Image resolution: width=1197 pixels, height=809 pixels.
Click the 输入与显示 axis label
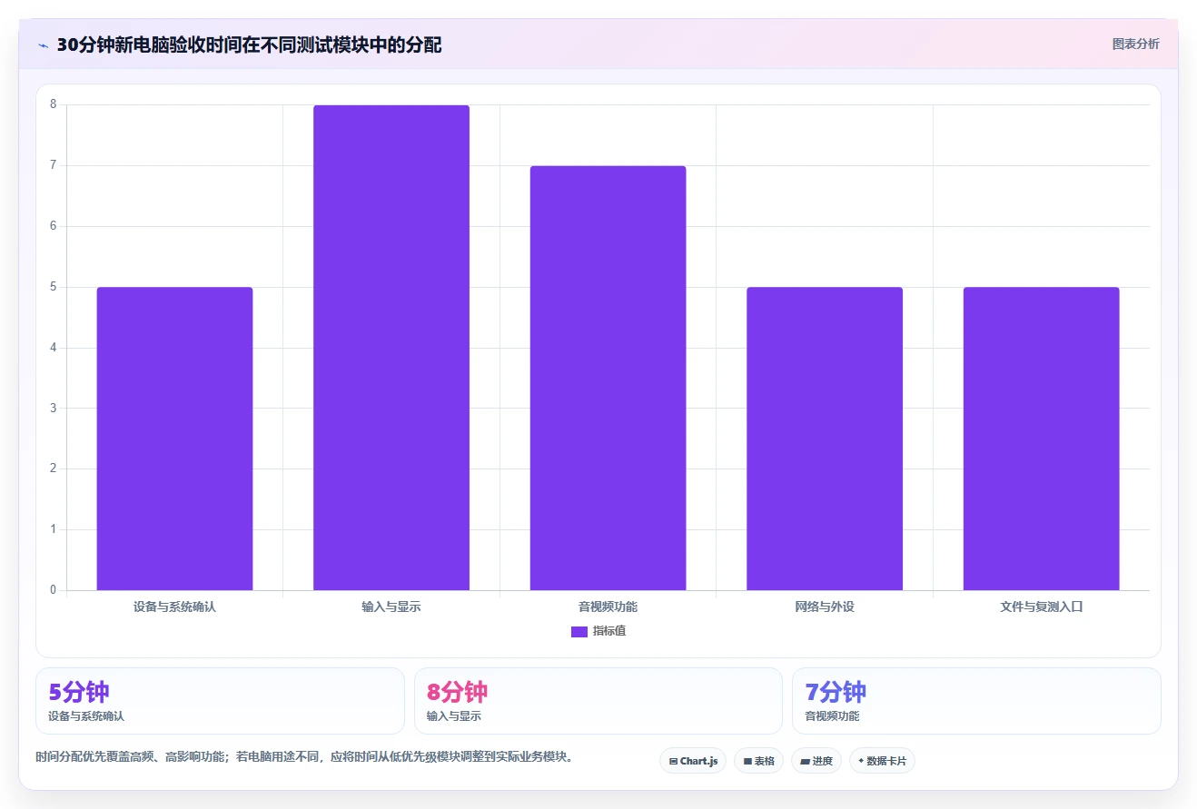pos(391,607)
